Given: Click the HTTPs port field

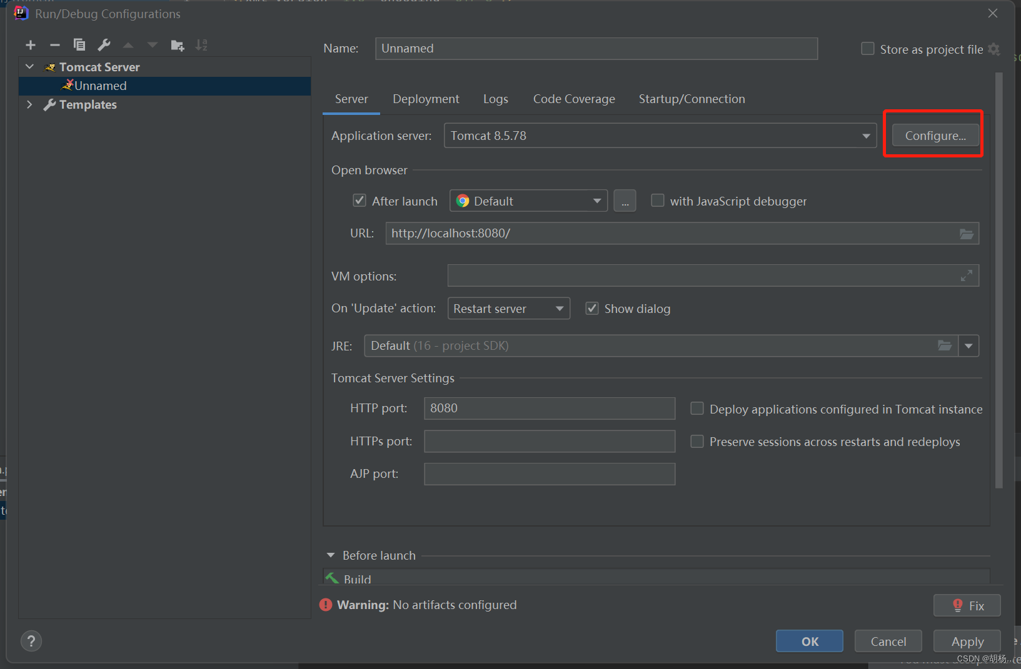Looking at the screenshot, I should pos(550,441).
